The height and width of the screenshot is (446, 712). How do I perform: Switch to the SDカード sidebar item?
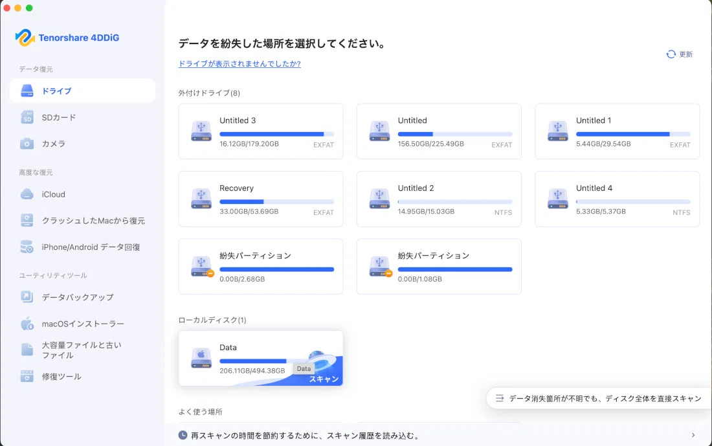83,117
